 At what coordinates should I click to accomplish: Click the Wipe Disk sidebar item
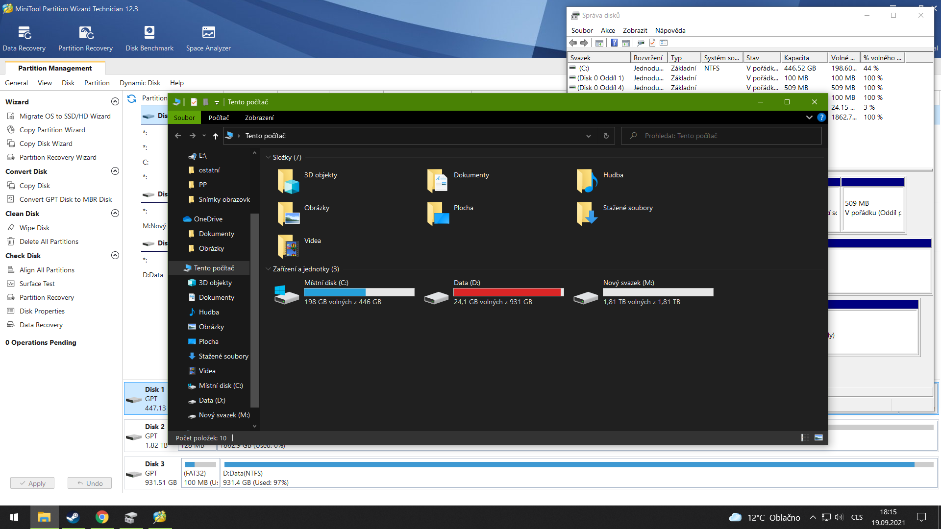[34, 228]
